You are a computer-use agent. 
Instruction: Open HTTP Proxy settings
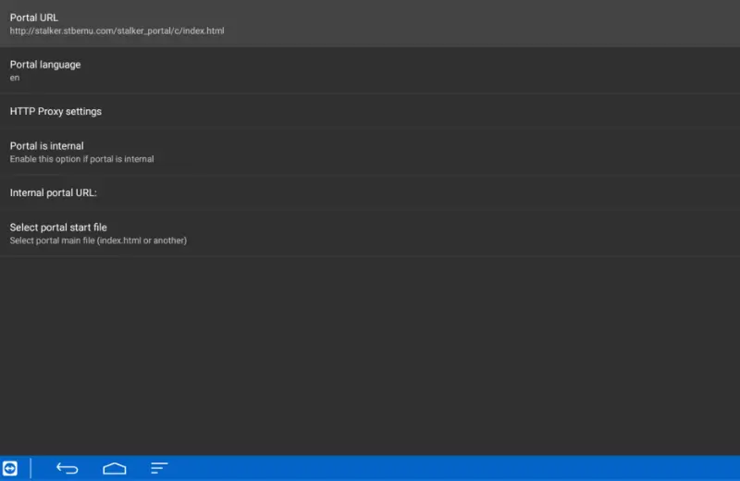[370, 111]
